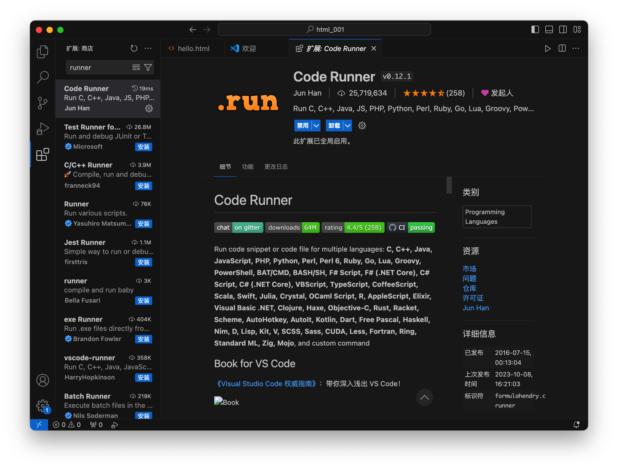The image size is (618, 470).
Task: Click the debug launch icon in status bar
Action: tap(114, 425)
